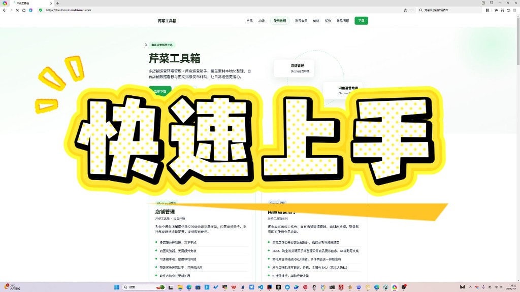520x292 pixels.
Task: Click the browser search box at top right
Action: click(x=449, y=10)
